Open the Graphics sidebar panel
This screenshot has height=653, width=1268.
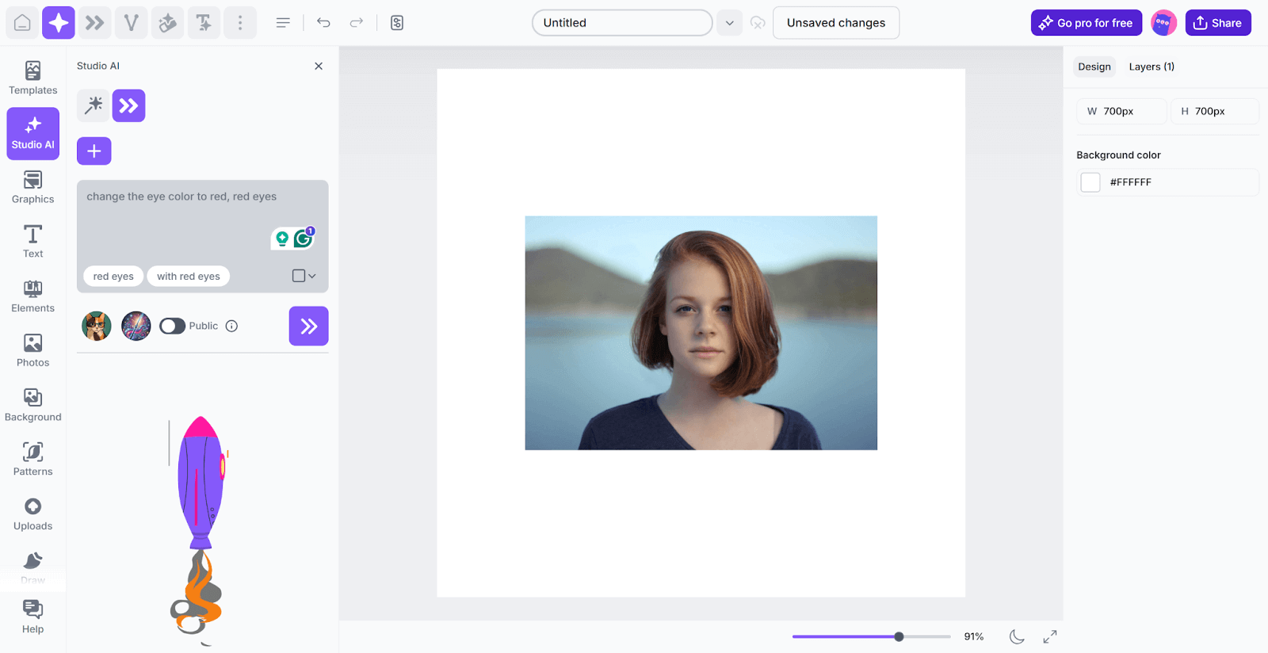point(32,188)
